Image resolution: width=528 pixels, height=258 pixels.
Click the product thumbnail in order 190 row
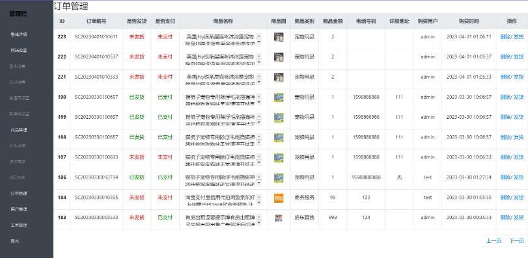279,97
